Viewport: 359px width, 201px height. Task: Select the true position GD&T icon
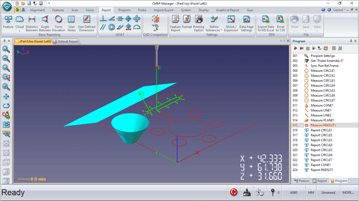(128, 19)
